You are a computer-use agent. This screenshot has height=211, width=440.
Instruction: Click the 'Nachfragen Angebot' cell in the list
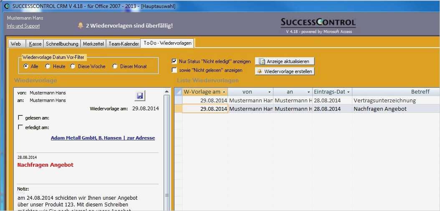396,109
